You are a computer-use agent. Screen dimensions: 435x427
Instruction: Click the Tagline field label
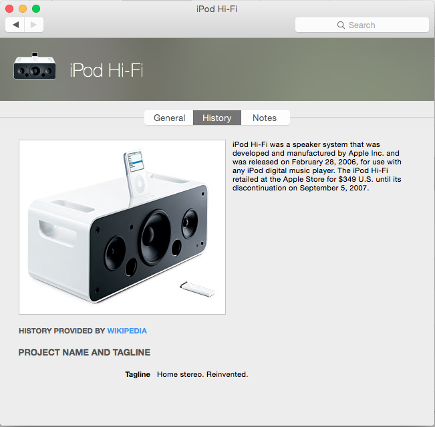(x=138, y=375)
